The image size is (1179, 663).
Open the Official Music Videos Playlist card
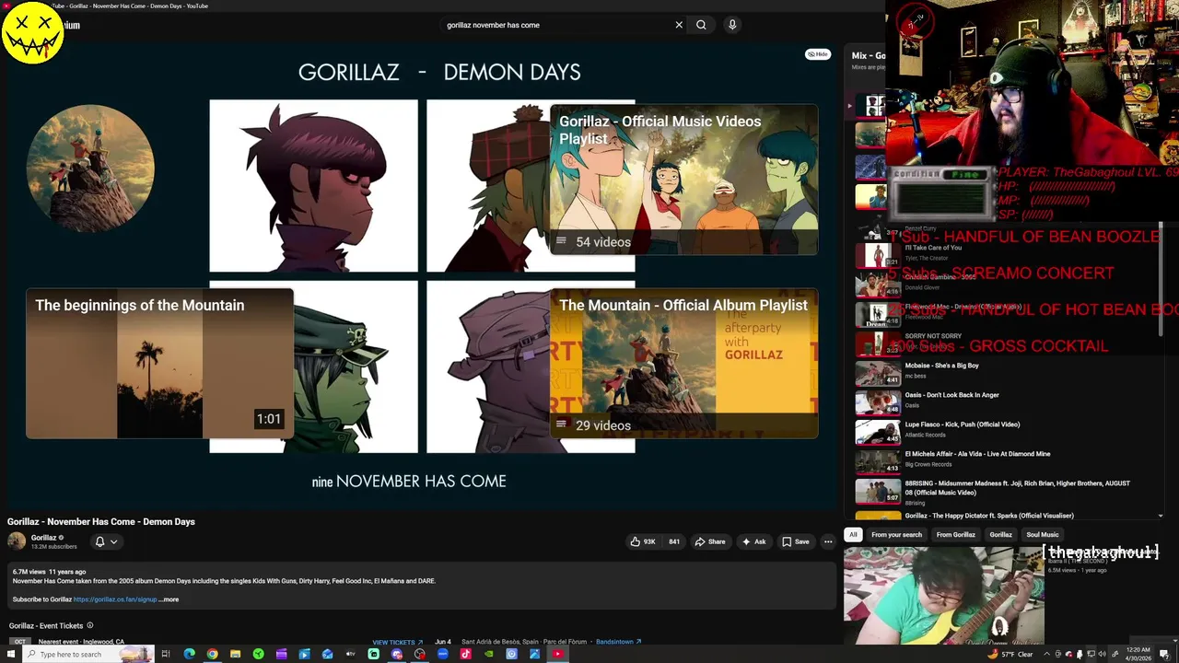(x=683, y=180)
